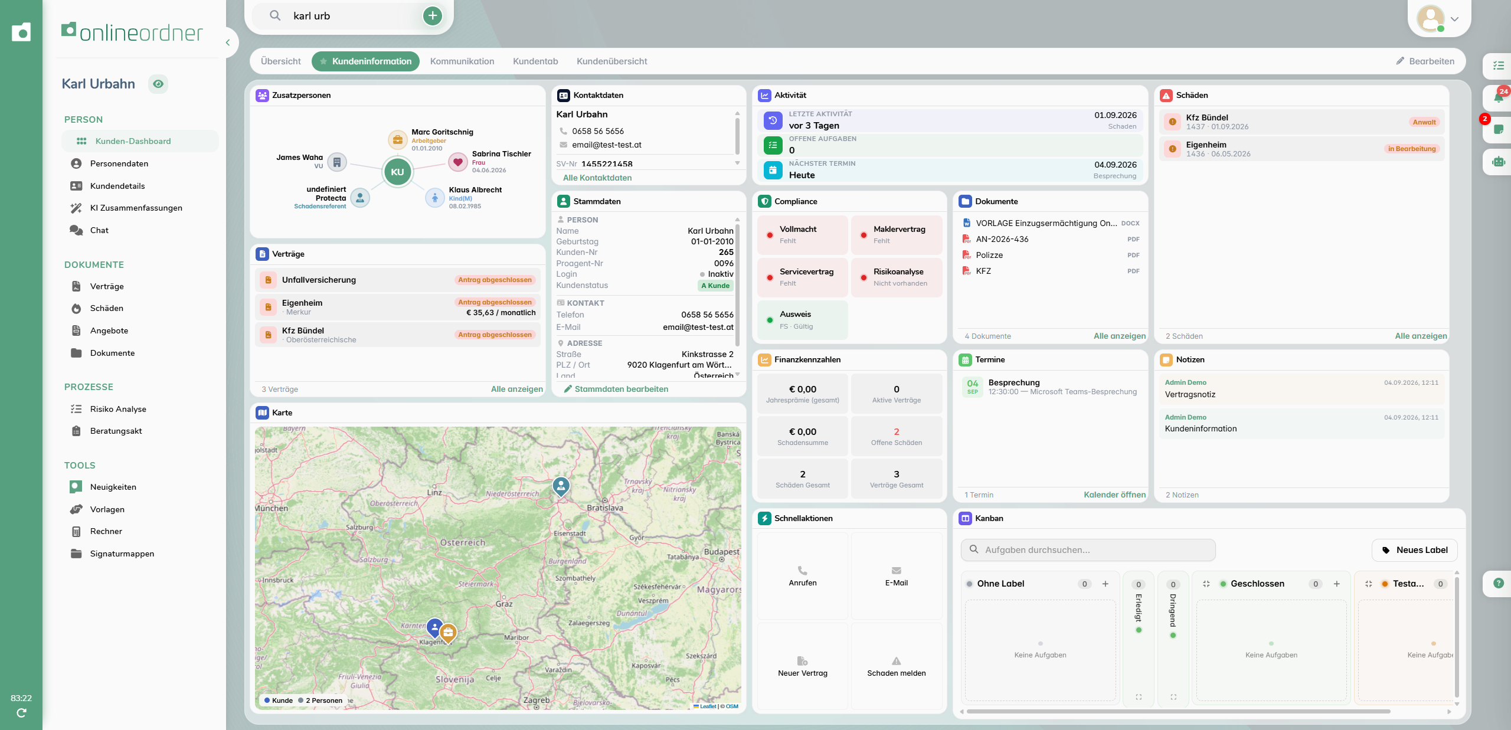Open the sticky note icon with badge 2
The width and height of the screenshot is (1511, 730).
click(x=1499, y=129)
